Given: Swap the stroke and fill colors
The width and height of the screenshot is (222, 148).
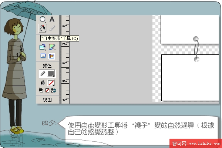Looking at the screenshot, I should click(x=53, y=90).
